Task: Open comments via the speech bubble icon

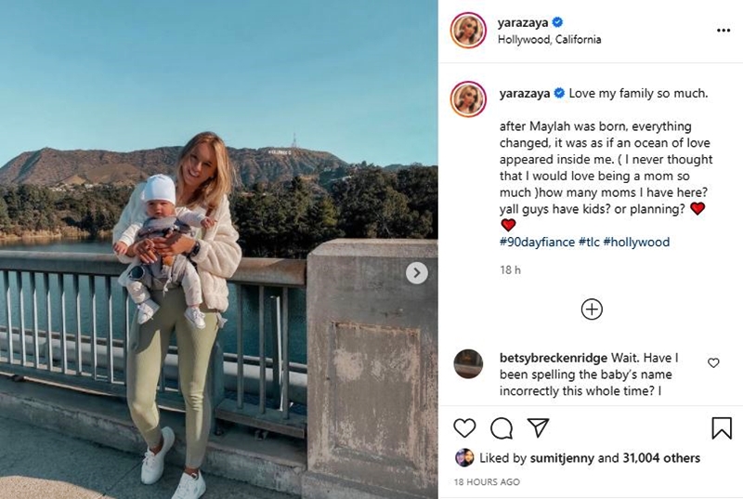Action: click(x=502, y=428)
